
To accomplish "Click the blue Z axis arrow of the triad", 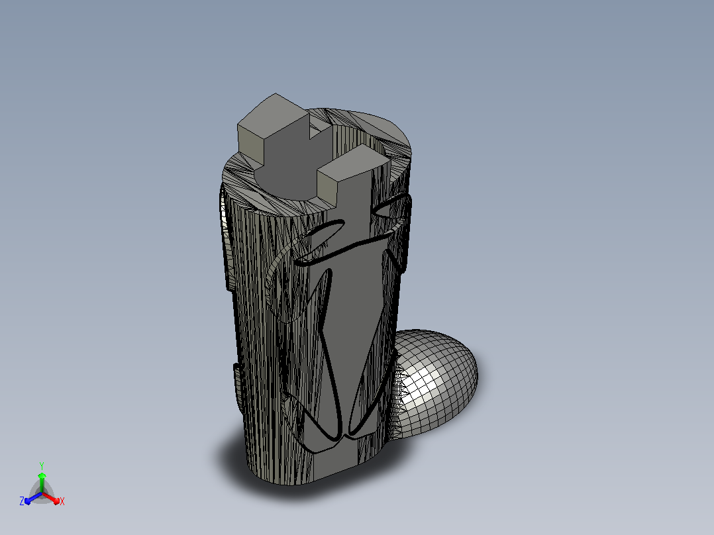I will (x=32, y=498).
